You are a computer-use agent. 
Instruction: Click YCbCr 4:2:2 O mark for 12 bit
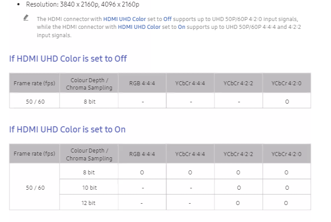pyautogui.click(x=238, y=203)
